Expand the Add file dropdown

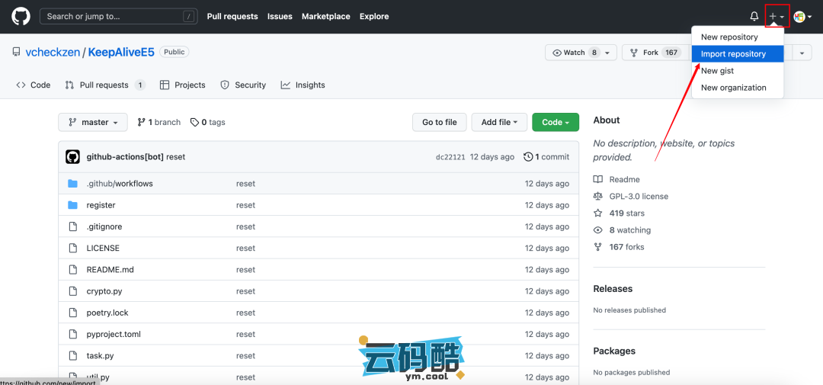[499, 122]
